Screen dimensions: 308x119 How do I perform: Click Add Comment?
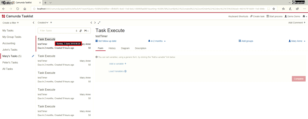click(297, 23)
